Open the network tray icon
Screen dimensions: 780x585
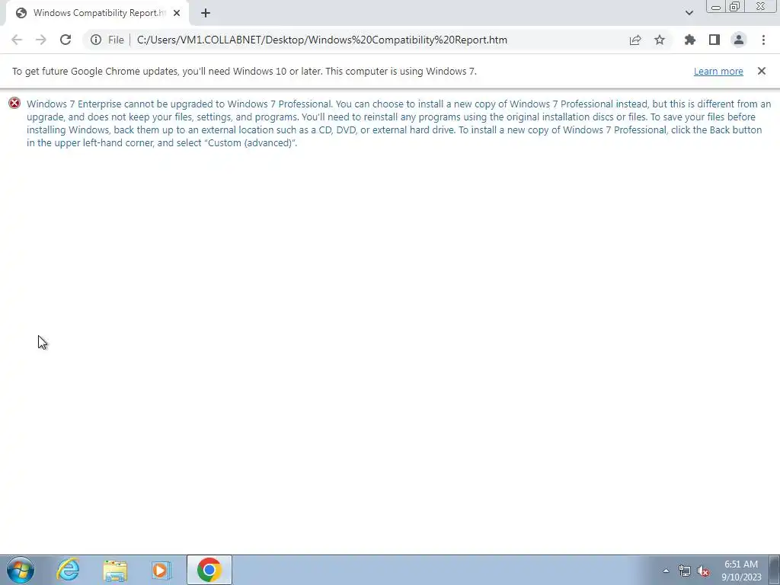point(685,571)
